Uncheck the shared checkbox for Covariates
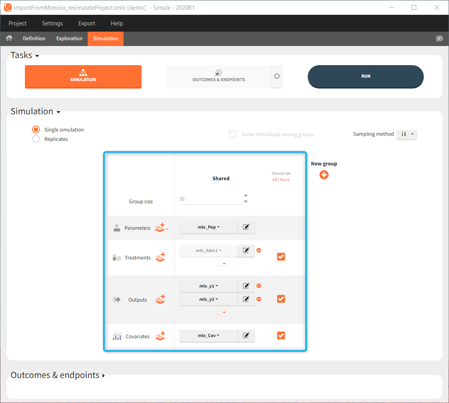This screenshot has height=403, width=449. 281,335
